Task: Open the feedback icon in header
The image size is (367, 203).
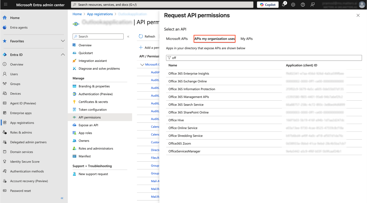Action: pyautogui.click(x=313, y=5)
